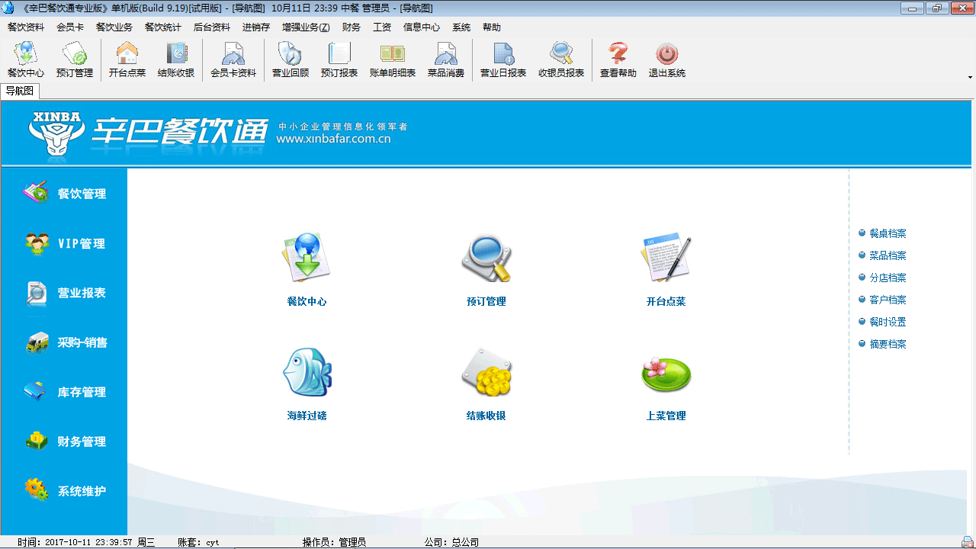Open the 帮助 menu
This screenshot has width=976, height=549.
(492, 27)
